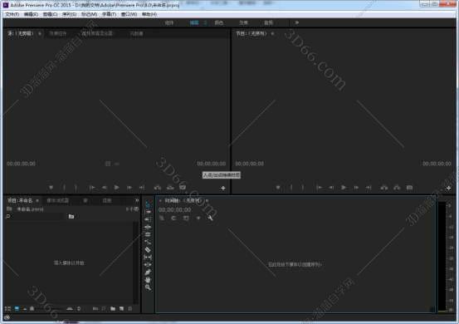Open Project panel tab menu
The height and width of the screenshot is (324, 459).
pos(37,201)
